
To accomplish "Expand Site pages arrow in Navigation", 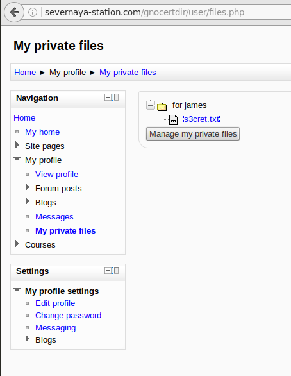I will coord(17,145).
